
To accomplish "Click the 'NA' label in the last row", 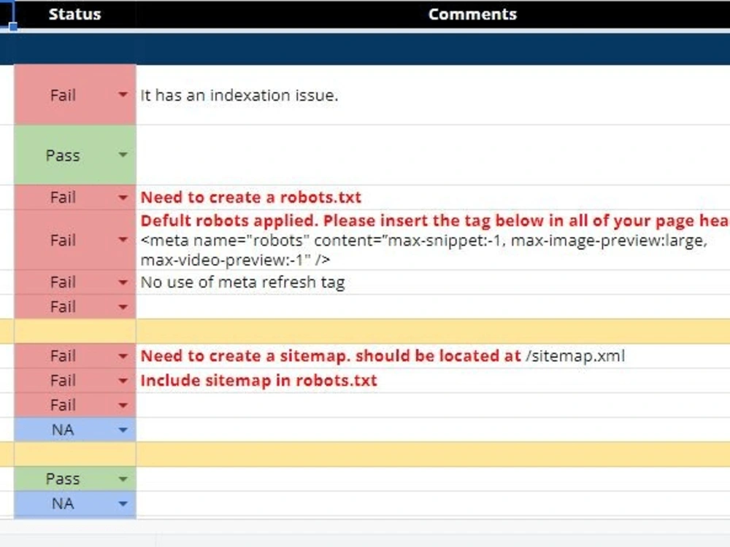I will [x=63, y=504].
